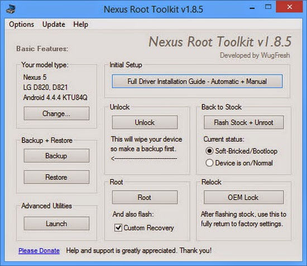Open the Options menu
The height and width of the screenshot is (266, 307).
click(22, 25)
